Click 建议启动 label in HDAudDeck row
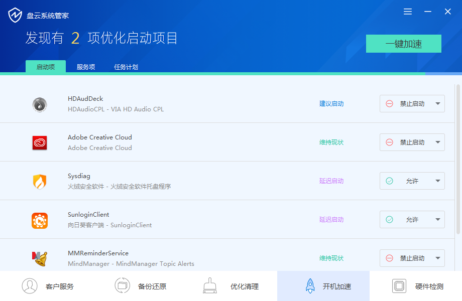The height and width of the screenshot is (301, 462). point(331,103)
